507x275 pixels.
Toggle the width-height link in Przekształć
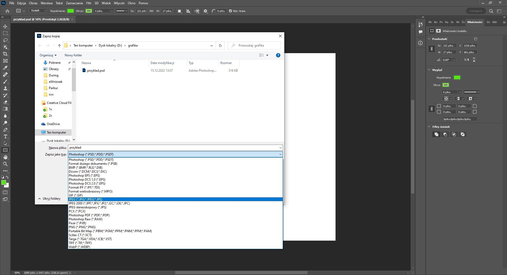432,49
